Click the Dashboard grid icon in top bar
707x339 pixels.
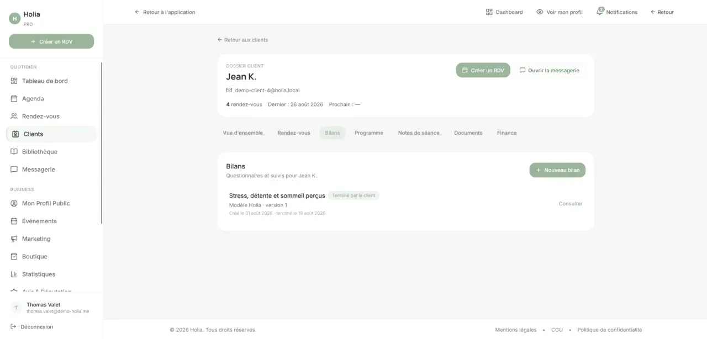pos(489,12)
